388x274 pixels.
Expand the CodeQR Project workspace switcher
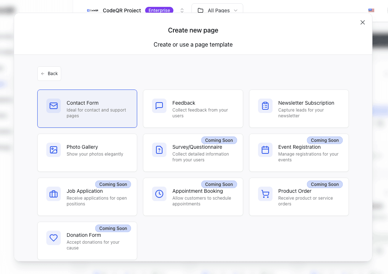coord(182,10)
